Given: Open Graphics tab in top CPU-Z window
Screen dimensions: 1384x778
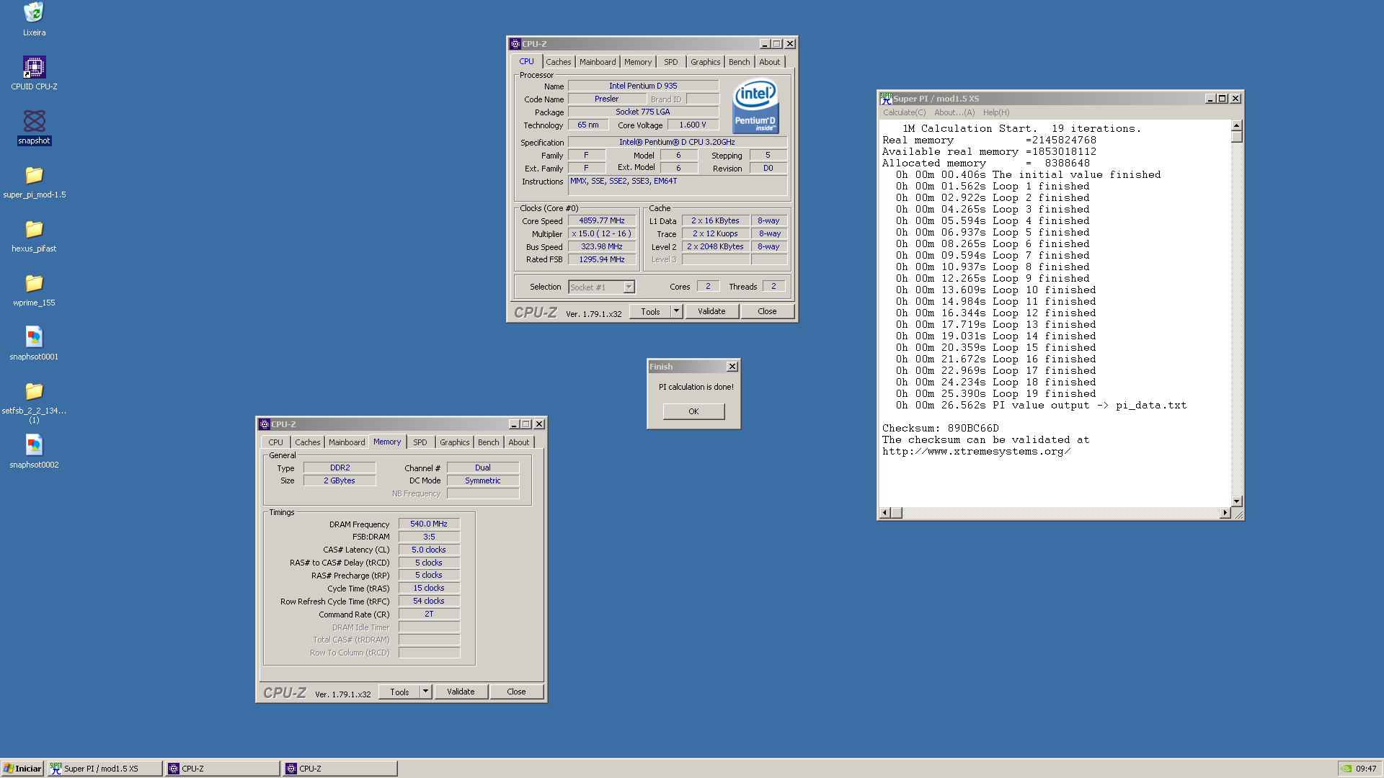Looking at the screenshot, I should pyautogui.click(x=705, y=62).
